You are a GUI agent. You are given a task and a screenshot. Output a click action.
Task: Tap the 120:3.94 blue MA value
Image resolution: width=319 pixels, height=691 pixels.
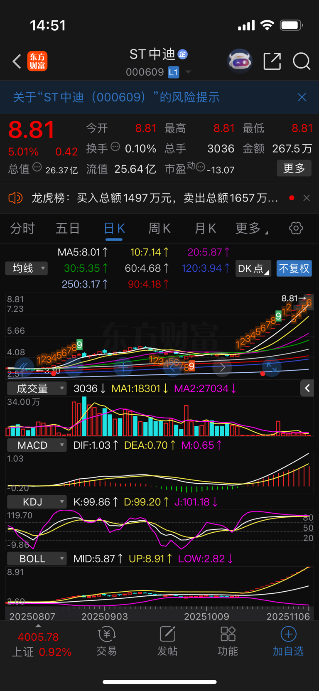tap(206, 268)
